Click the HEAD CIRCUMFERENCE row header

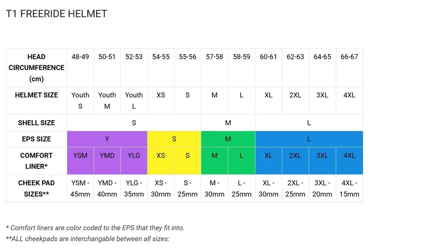point(36,68)
